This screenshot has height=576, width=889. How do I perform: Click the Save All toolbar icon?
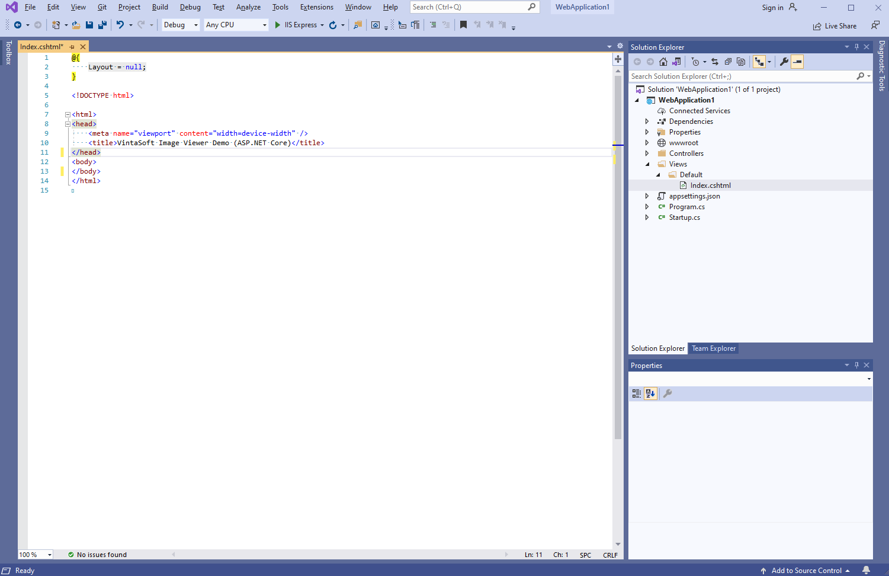point(102,25)
